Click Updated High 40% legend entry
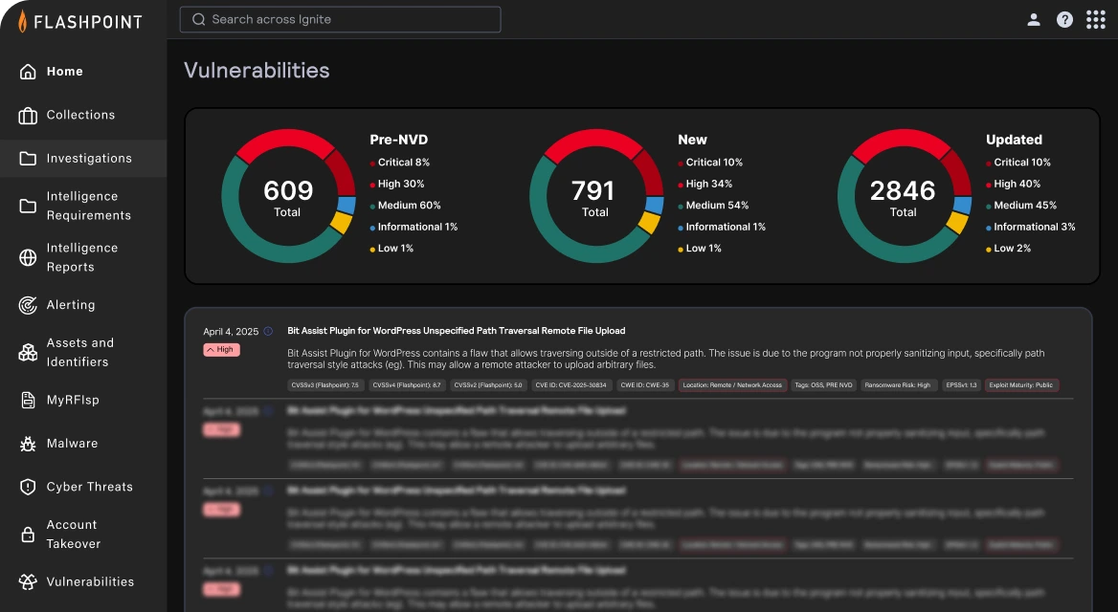This screenshot has height=612, width=1118. (x=1013, y=184)
